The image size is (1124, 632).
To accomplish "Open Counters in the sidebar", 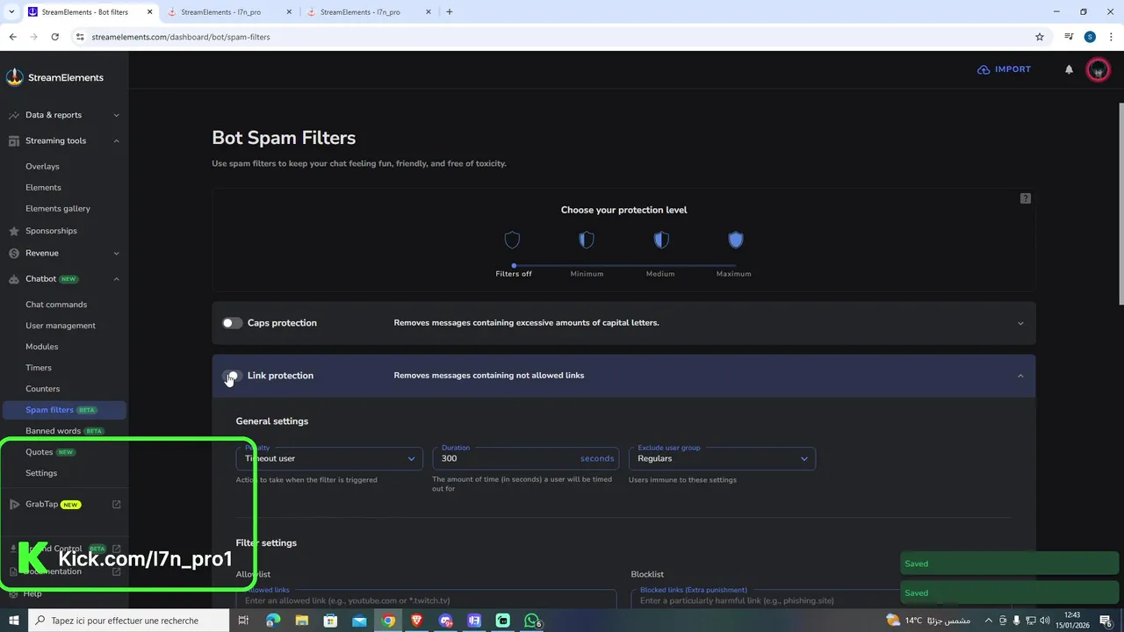I will (43, 389).
